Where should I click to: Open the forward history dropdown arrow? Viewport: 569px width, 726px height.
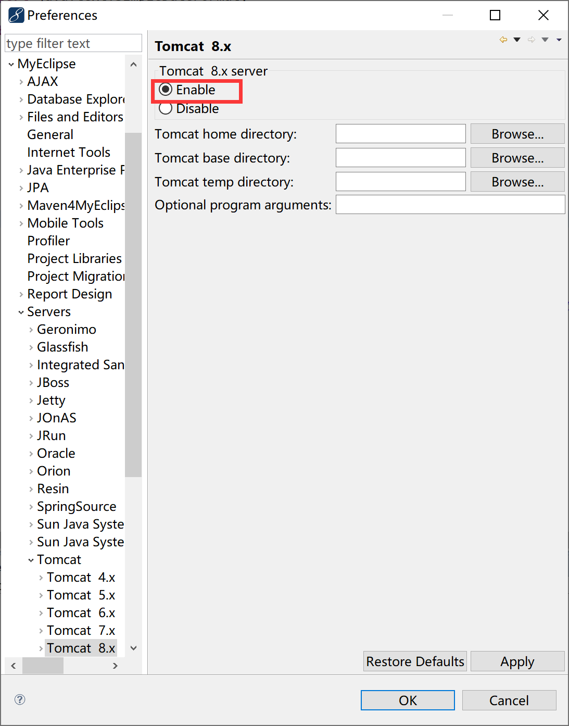[x=545, y=40]
